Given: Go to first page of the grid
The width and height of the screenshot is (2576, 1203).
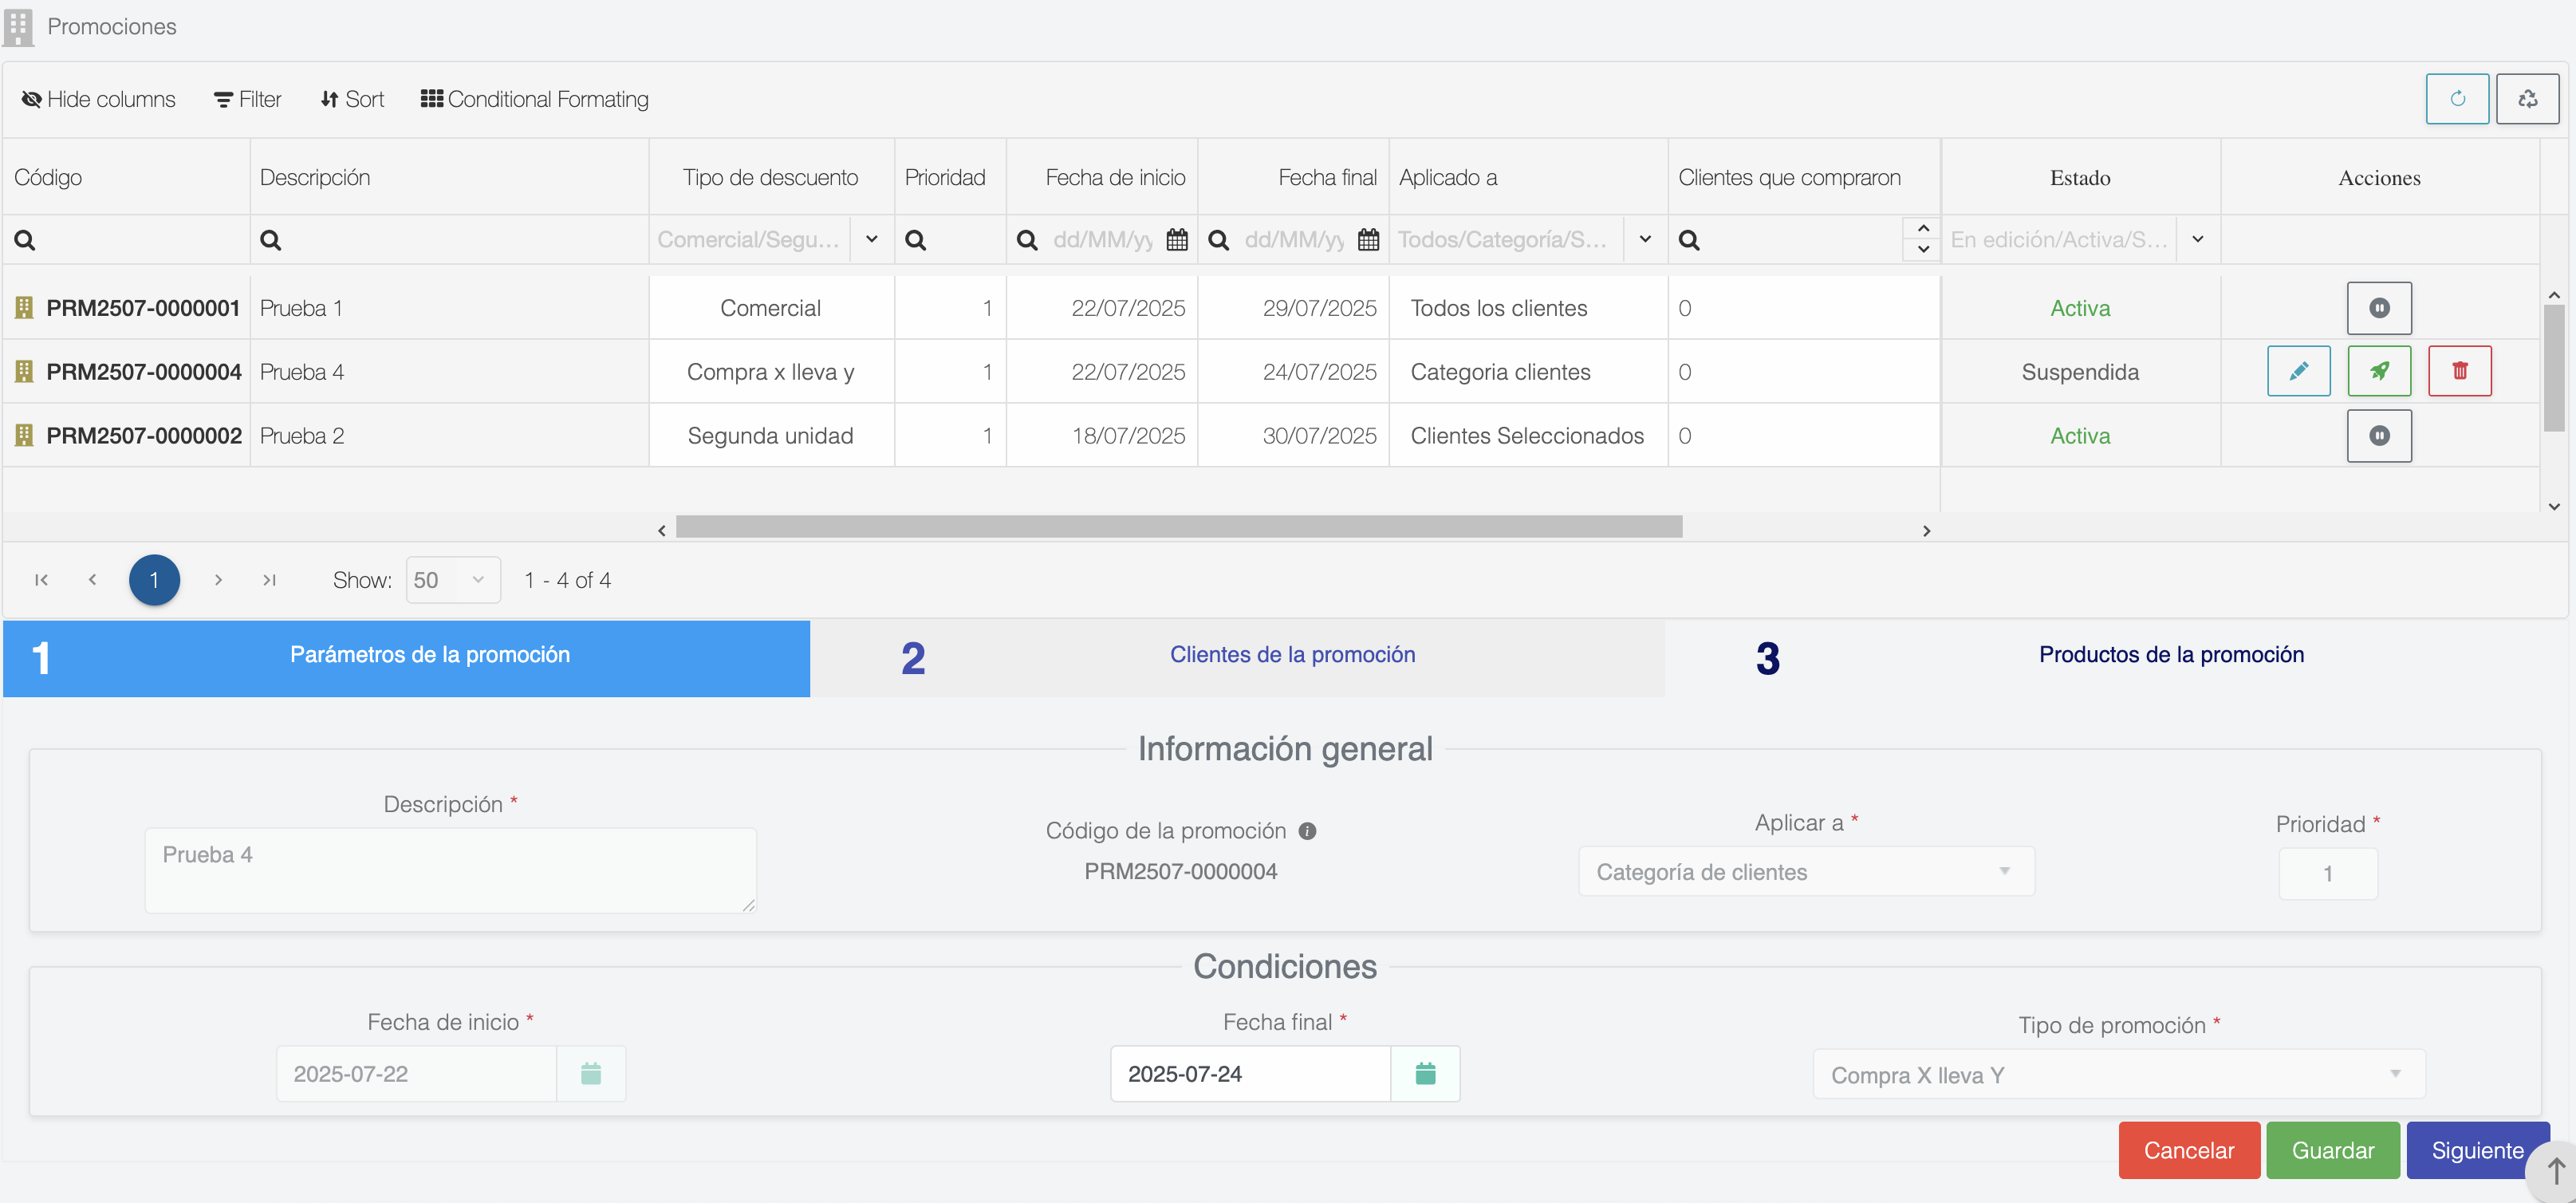Looking at the screenshot, I should click(x=41, y=580).
